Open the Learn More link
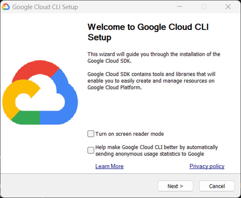 [109, 166]
